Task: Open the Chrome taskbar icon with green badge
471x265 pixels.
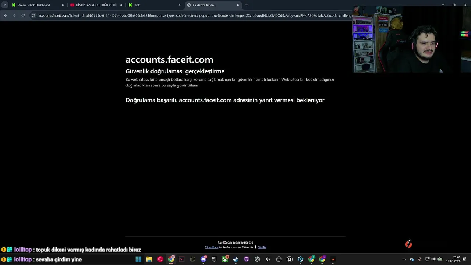Action: tap(311, 259)
